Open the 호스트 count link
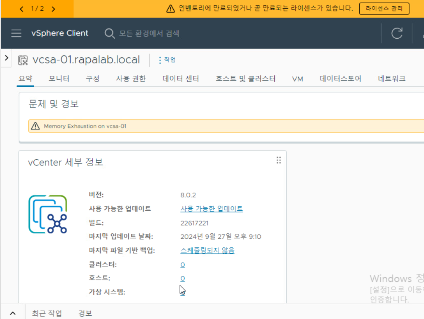Screen dimensions: 424x319 (x=183, y=278)
